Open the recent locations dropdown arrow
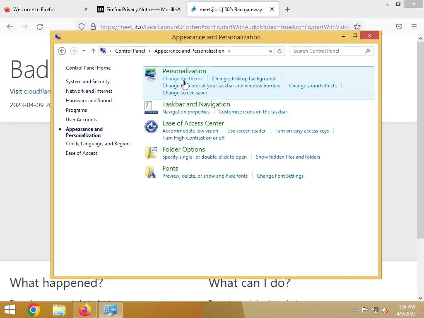This screenshot has width=424, height=318. point(84,51)
